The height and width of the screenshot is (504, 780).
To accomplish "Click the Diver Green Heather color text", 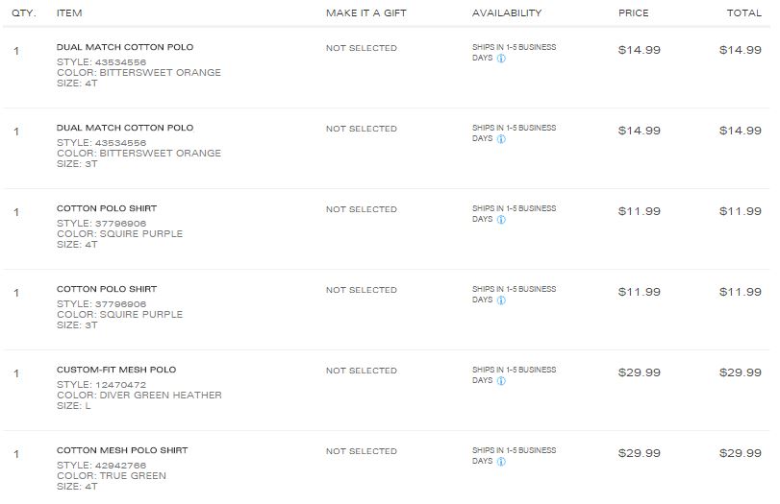I will point(139,395).
